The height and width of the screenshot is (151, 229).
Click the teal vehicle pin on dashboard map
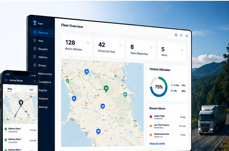tap(125, 95)
